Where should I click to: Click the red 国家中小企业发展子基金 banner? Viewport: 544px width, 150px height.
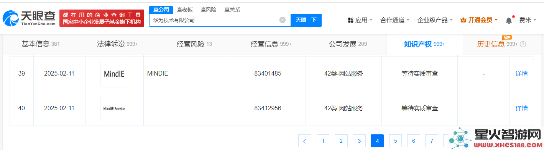point(102,18)
